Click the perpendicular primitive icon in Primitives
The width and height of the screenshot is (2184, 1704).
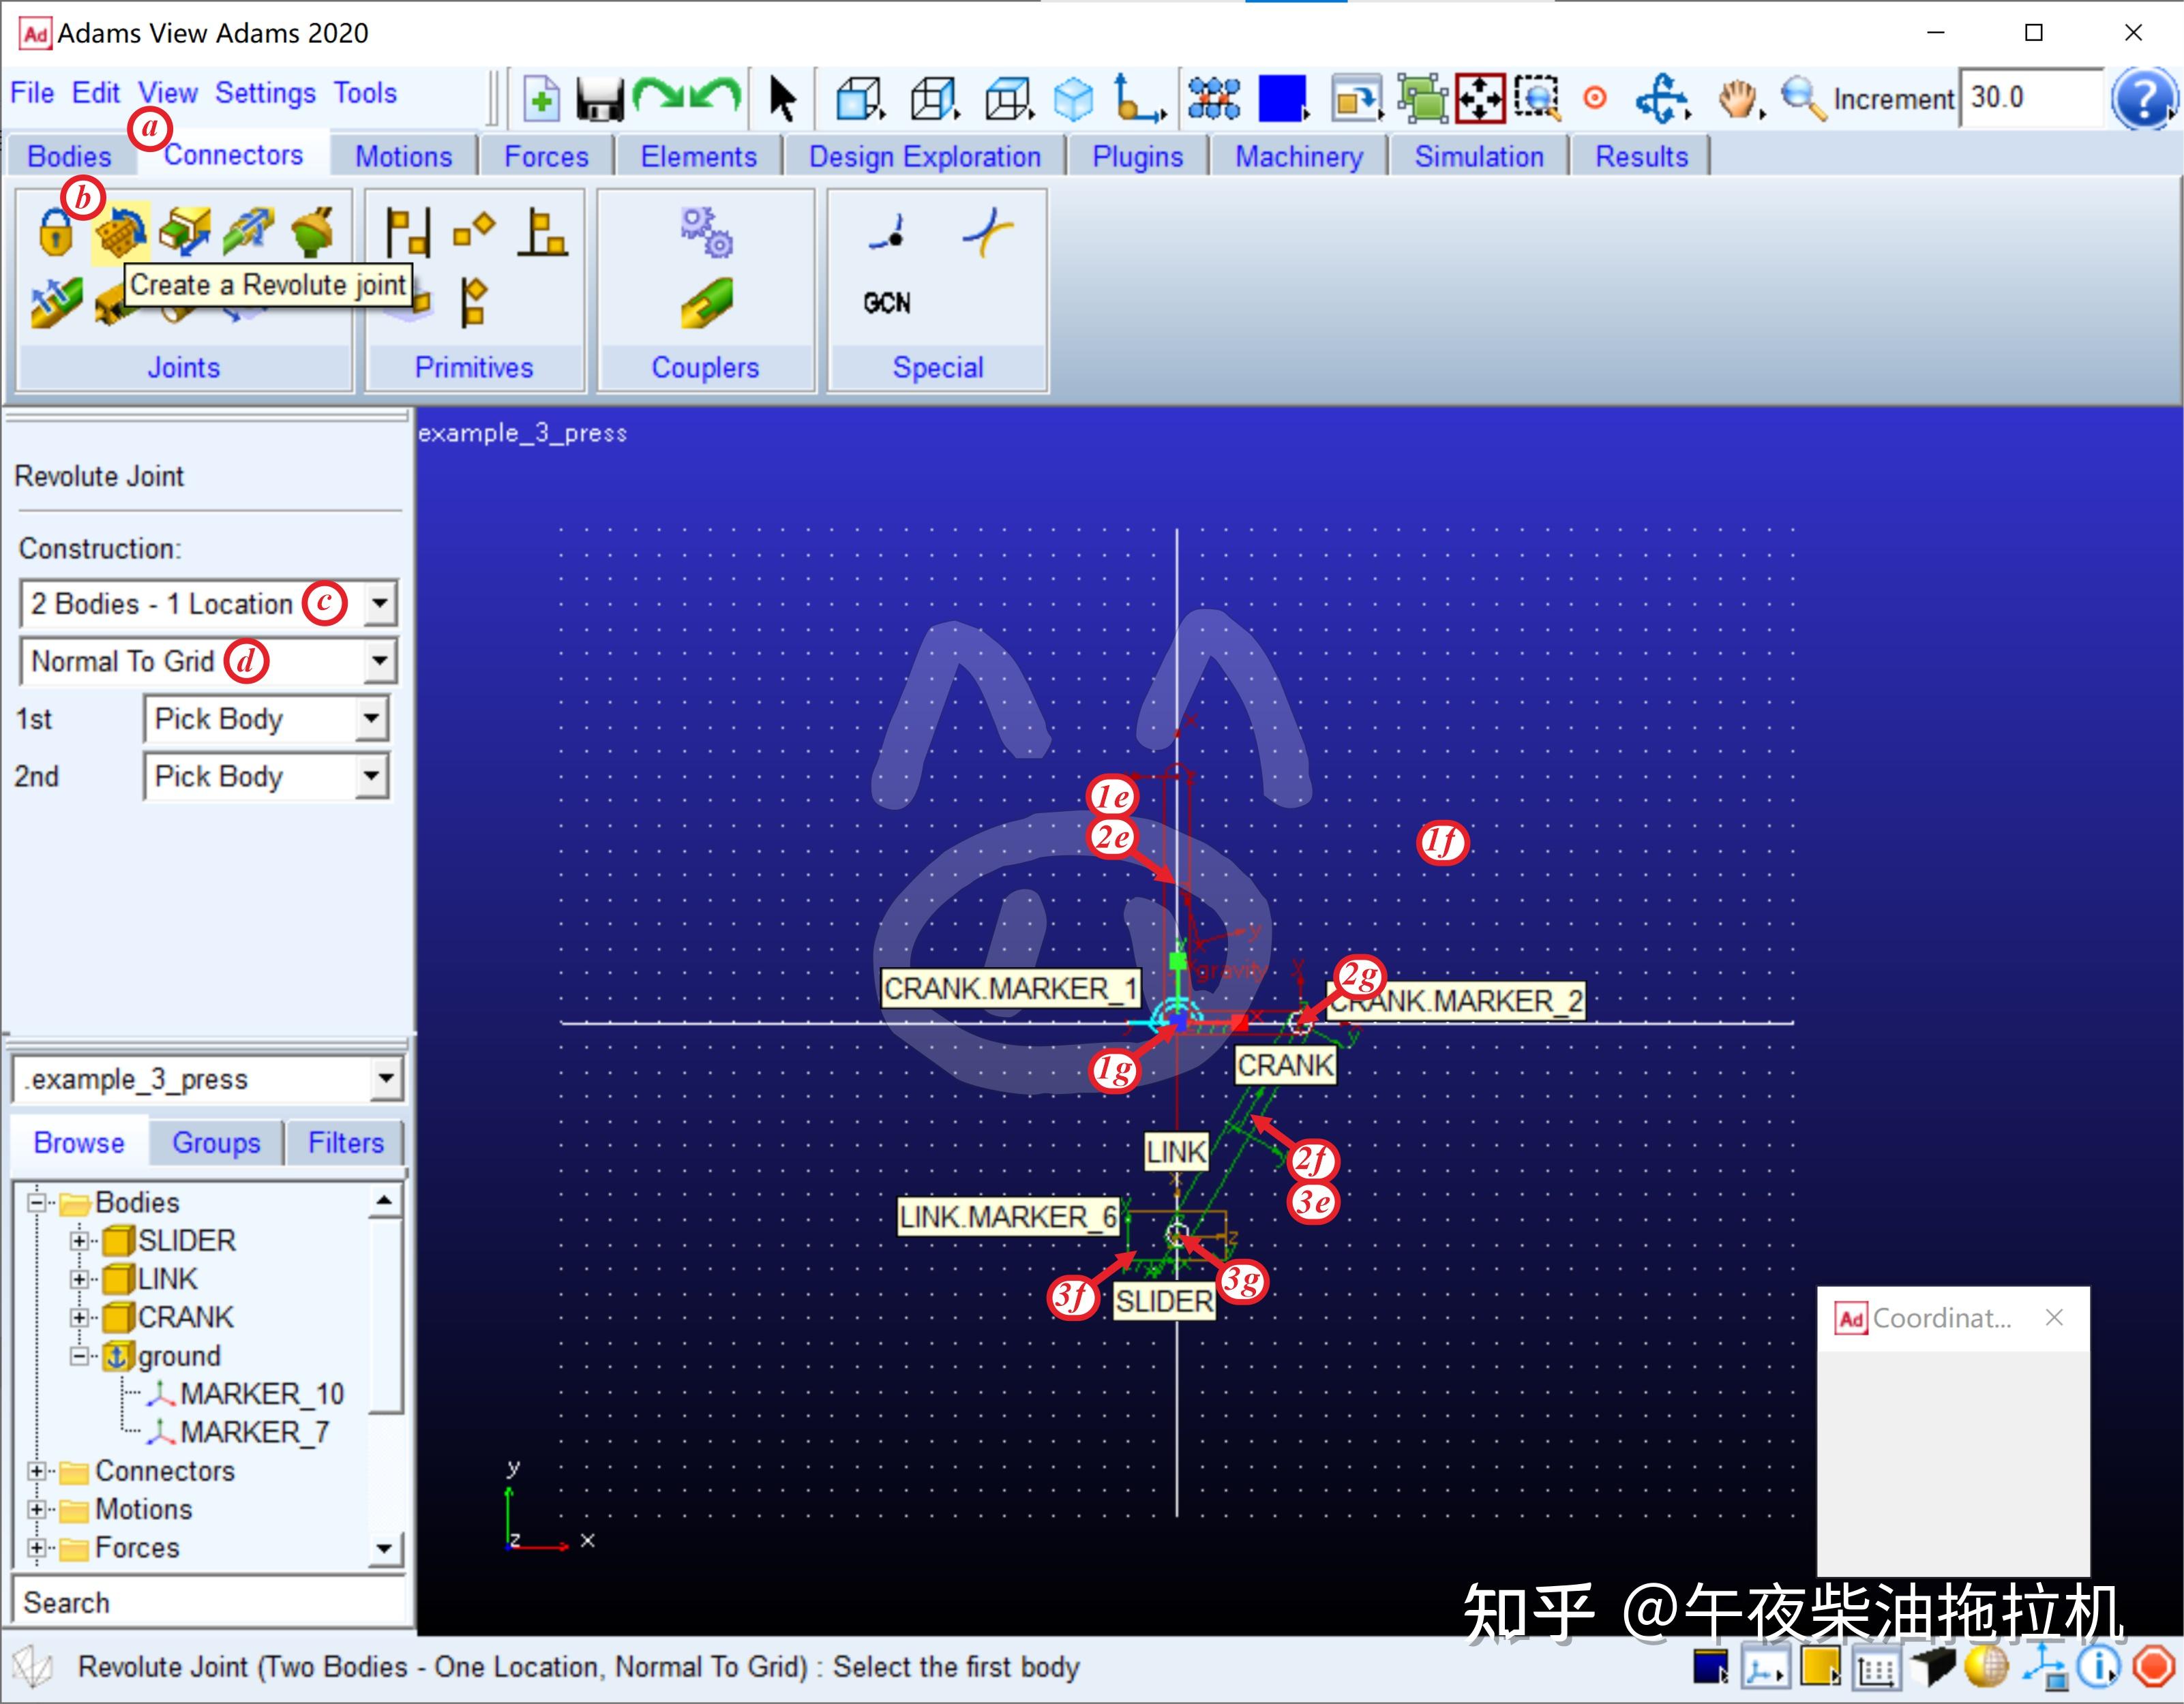click(x=543, y=232)
